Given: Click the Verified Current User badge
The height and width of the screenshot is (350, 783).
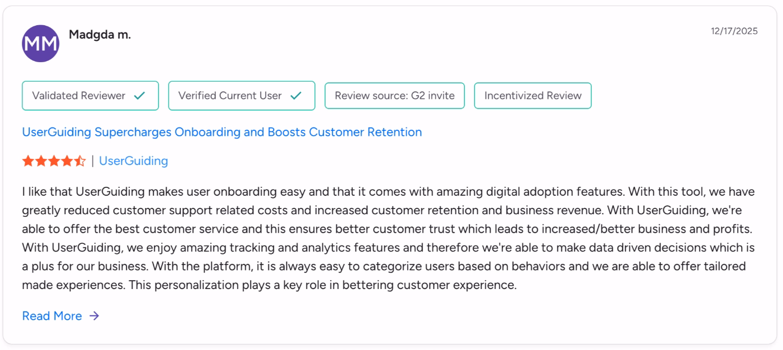Looking at the screenshot, I should 241,96.
